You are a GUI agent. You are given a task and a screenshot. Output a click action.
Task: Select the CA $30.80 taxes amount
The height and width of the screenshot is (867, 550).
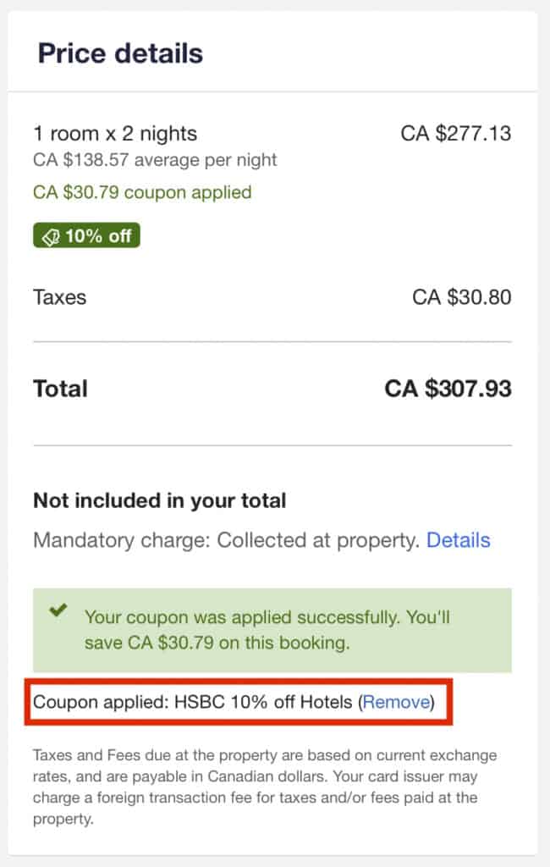[460, 297]
